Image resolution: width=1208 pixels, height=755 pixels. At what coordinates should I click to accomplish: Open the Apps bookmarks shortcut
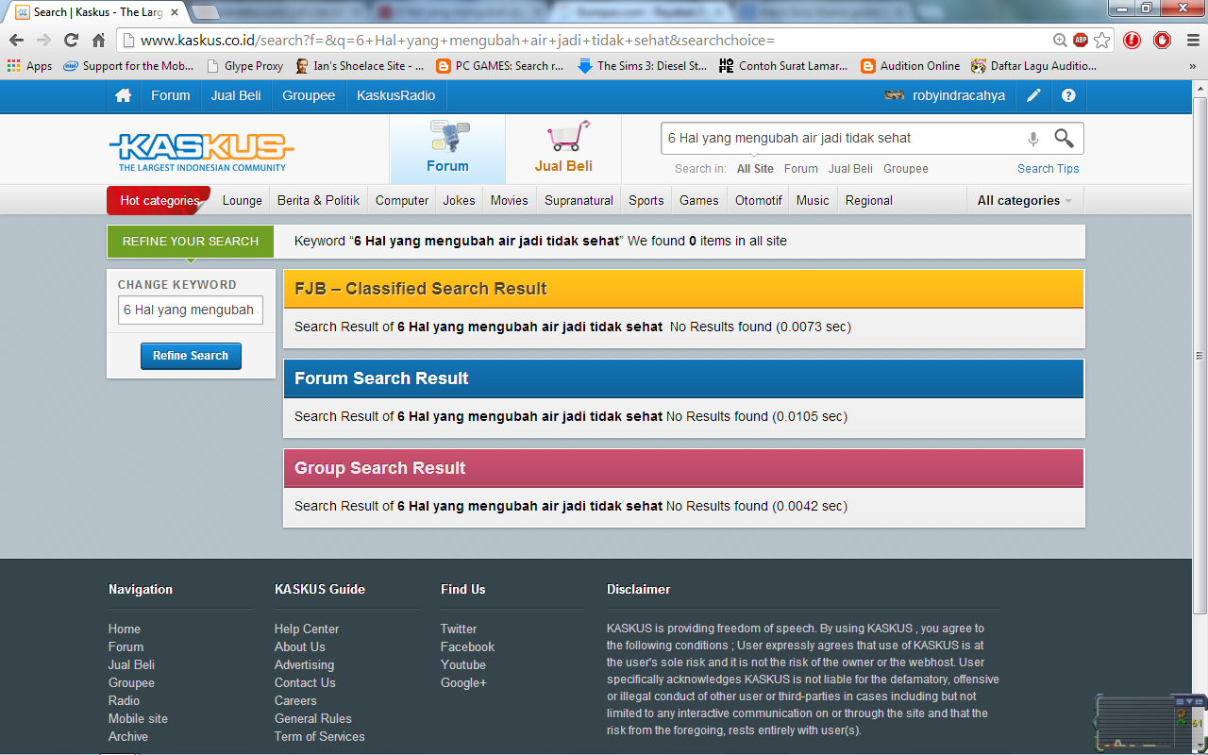click(29, 66)
